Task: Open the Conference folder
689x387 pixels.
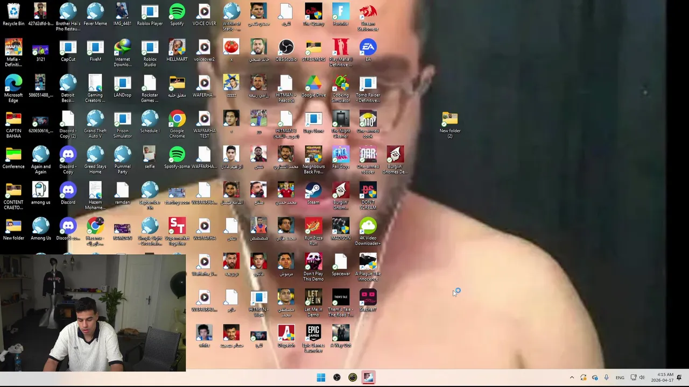Action: 13,157
